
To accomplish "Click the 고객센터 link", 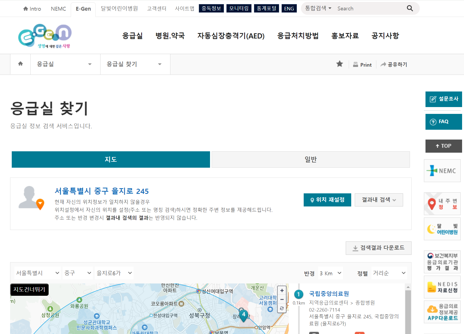I will click(157, 8).
